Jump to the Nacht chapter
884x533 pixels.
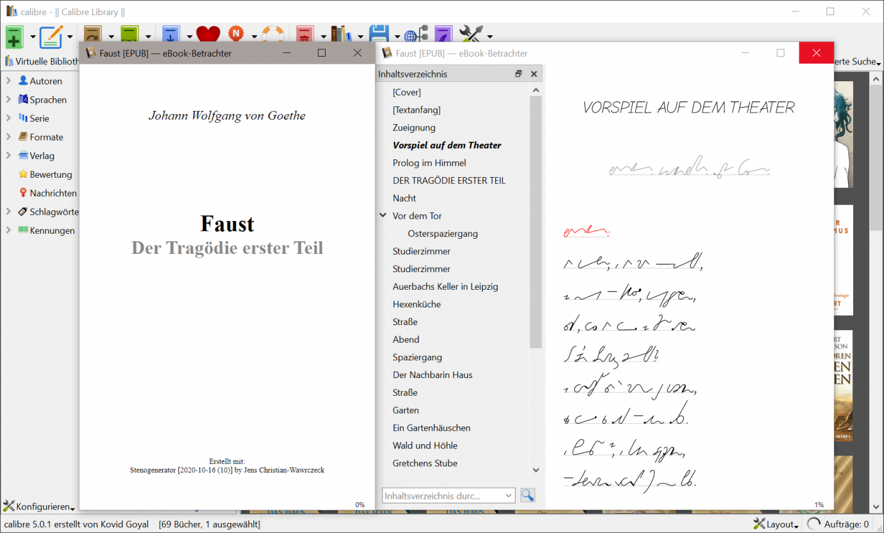tap(404, 198)
